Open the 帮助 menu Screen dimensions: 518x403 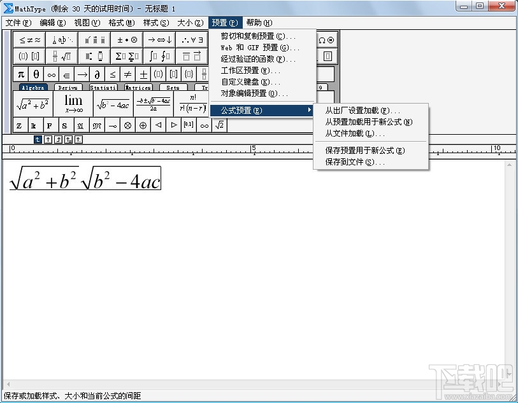(258, 22)
